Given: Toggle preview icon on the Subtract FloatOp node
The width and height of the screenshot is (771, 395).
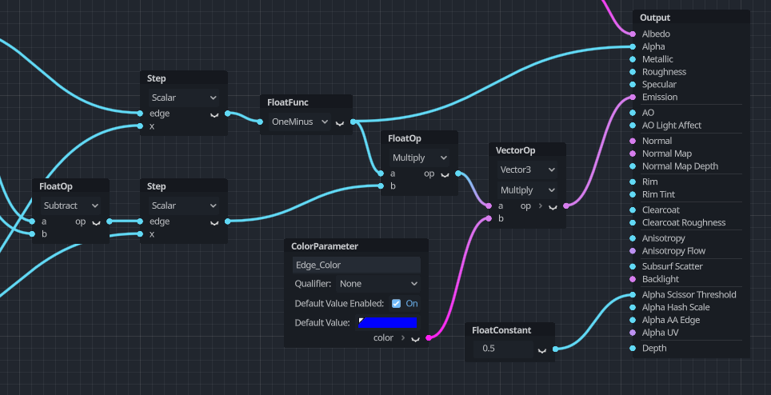Looking at the screenshot, I should click(96, 222).
